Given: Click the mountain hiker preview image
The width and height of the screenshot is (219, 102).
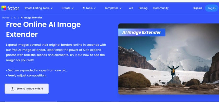Looking at the screenshot, I should tap(169, 59).
